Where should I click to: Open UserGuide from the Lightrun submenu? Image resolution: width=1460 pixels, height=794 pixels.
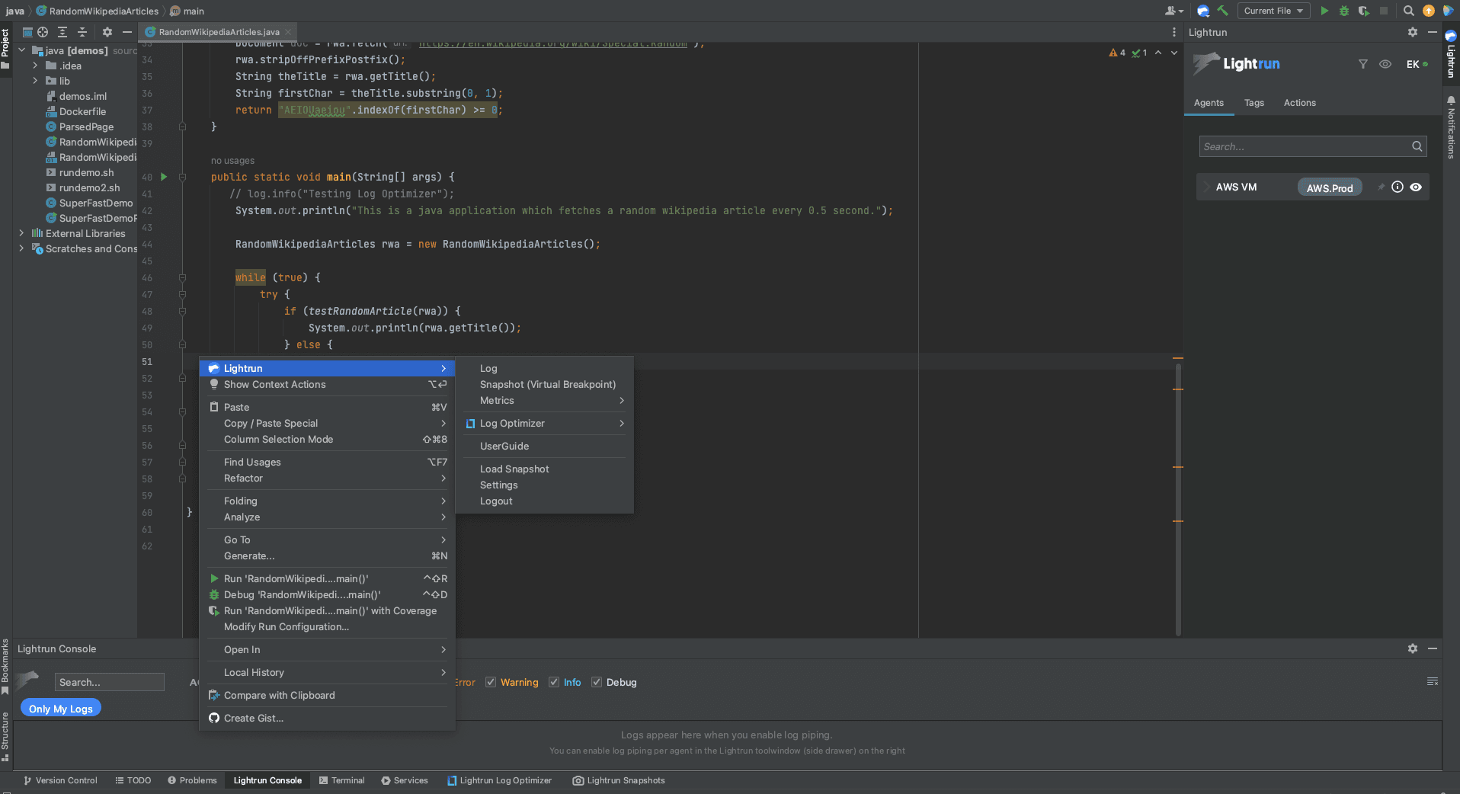[x=545, y=446]
